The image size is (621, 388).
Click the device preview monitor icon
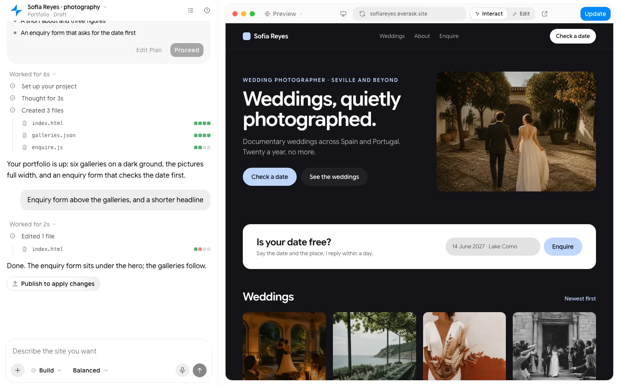click(343, 14)
